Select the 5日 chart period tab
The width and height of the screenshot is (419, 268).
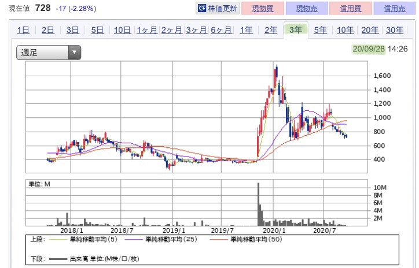[97, 30]
